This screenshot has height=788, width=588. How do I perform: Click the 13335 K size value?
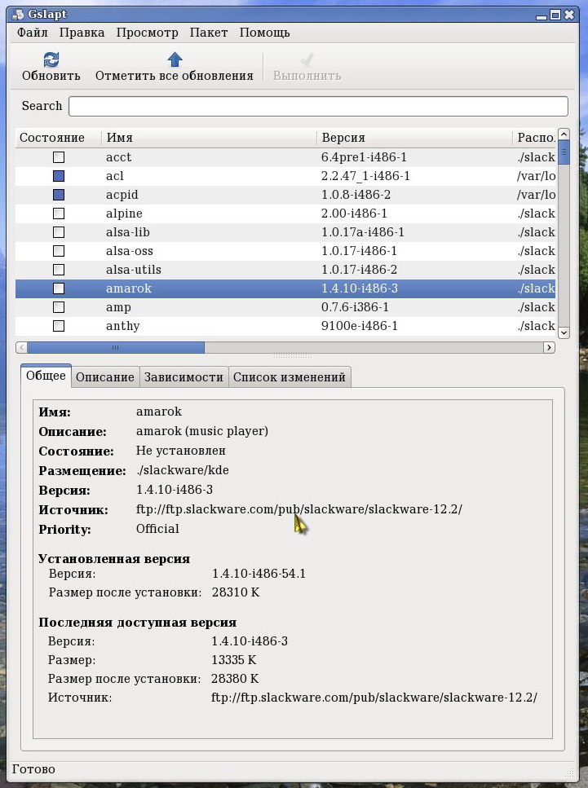click(x=234, y=660)
